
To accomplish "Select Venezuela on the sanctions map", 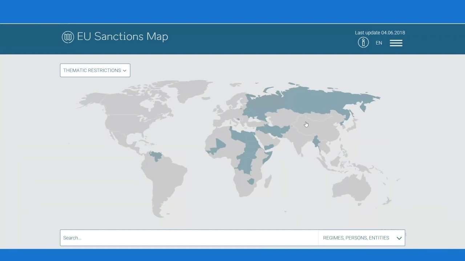I will (x=156, y=156).
